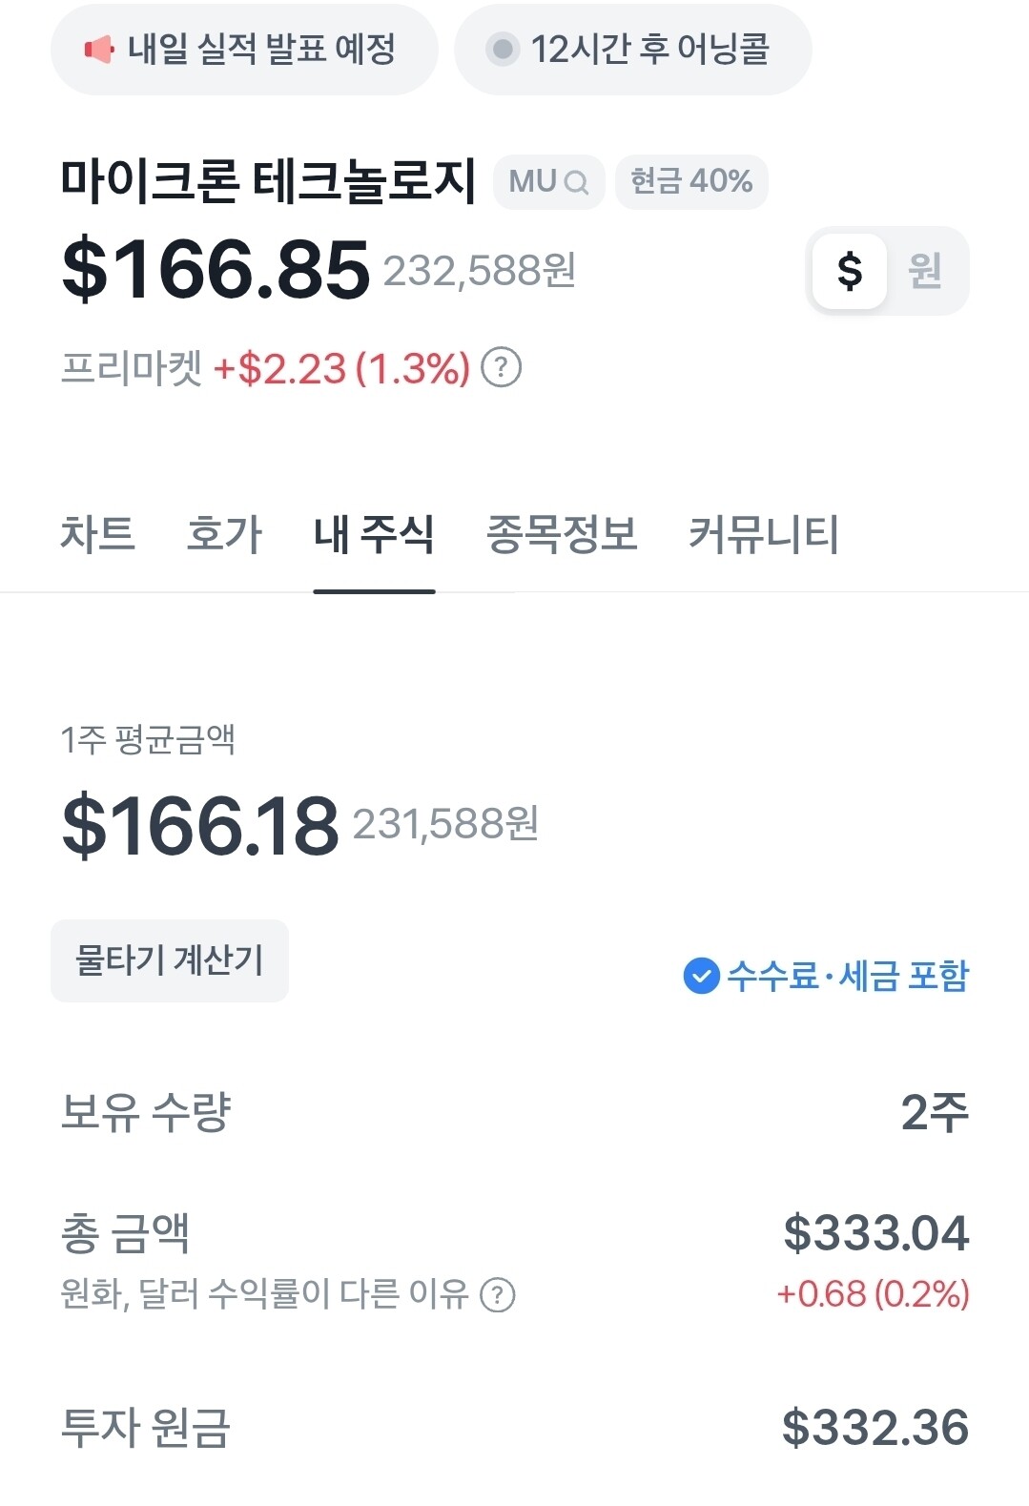Tap the 내일 실적 발표 예정 chip
Viewport: 1029px width, 1506px height.
point(244,49)
